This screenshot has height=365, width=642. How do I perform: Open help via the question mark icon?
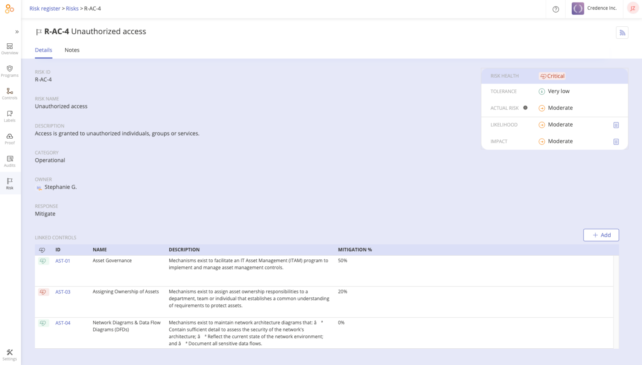coord(555,8)
